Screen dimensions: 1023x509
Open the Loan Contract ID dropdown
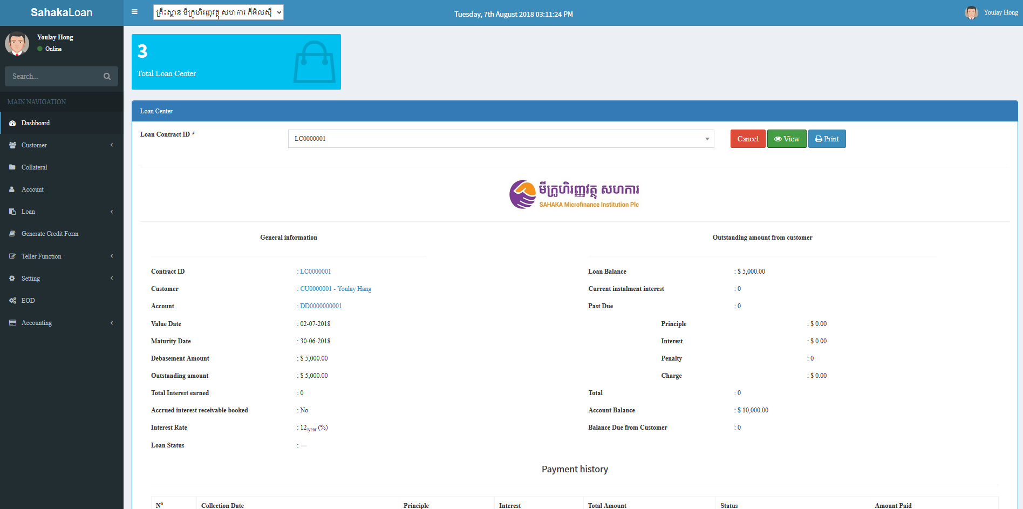pos(501,139)
